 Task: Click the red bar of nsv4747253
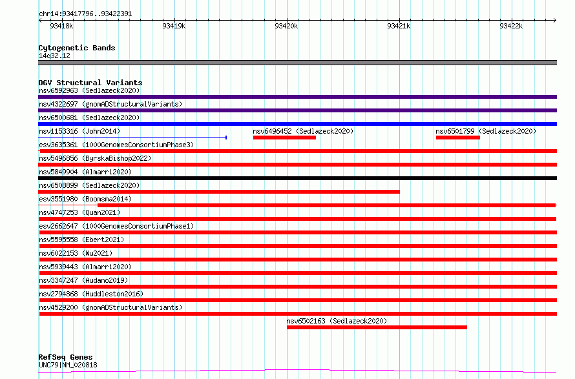click(297, 219)
